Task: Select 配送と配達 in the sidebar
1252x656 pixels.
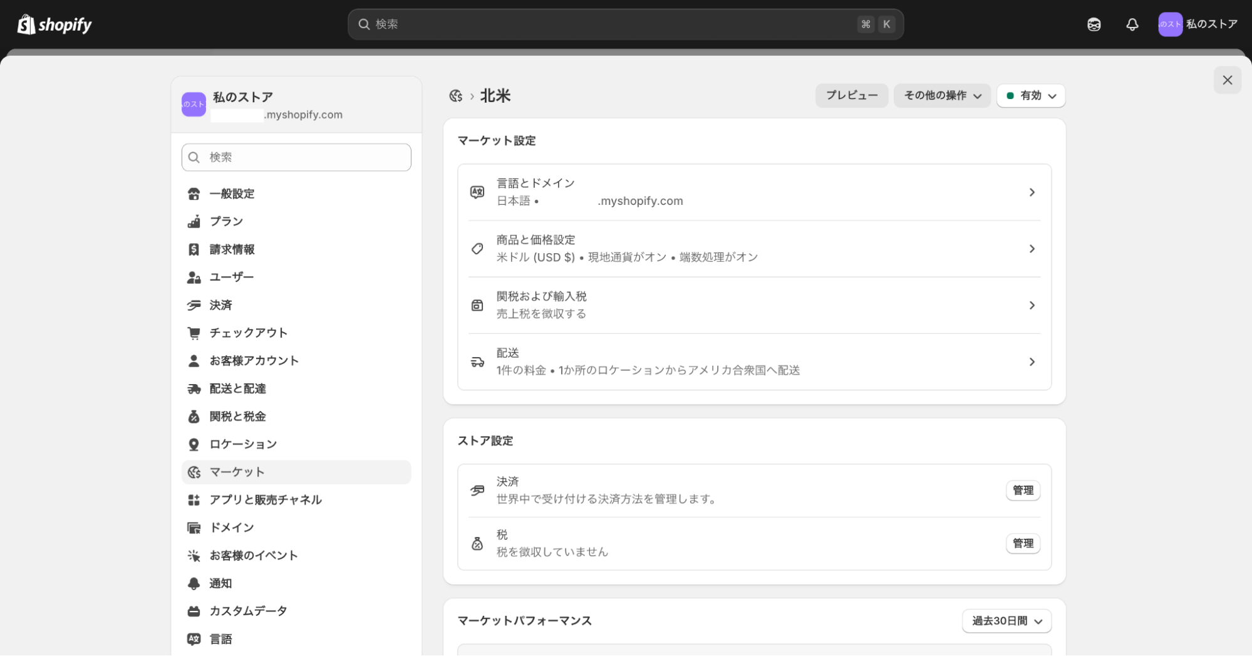Action: 237,388
